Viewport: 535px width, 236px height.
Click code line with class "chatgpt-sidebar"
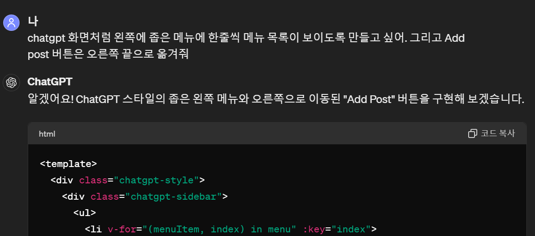145,197
